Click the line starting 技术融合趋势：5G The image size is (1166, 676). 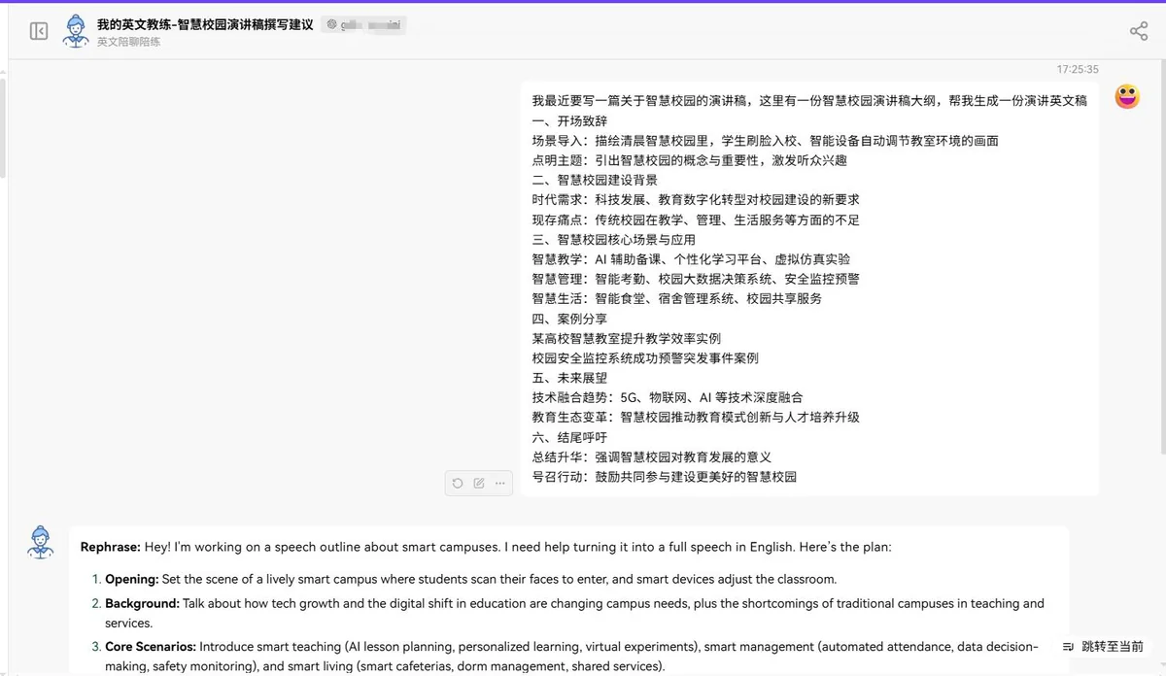668,397
